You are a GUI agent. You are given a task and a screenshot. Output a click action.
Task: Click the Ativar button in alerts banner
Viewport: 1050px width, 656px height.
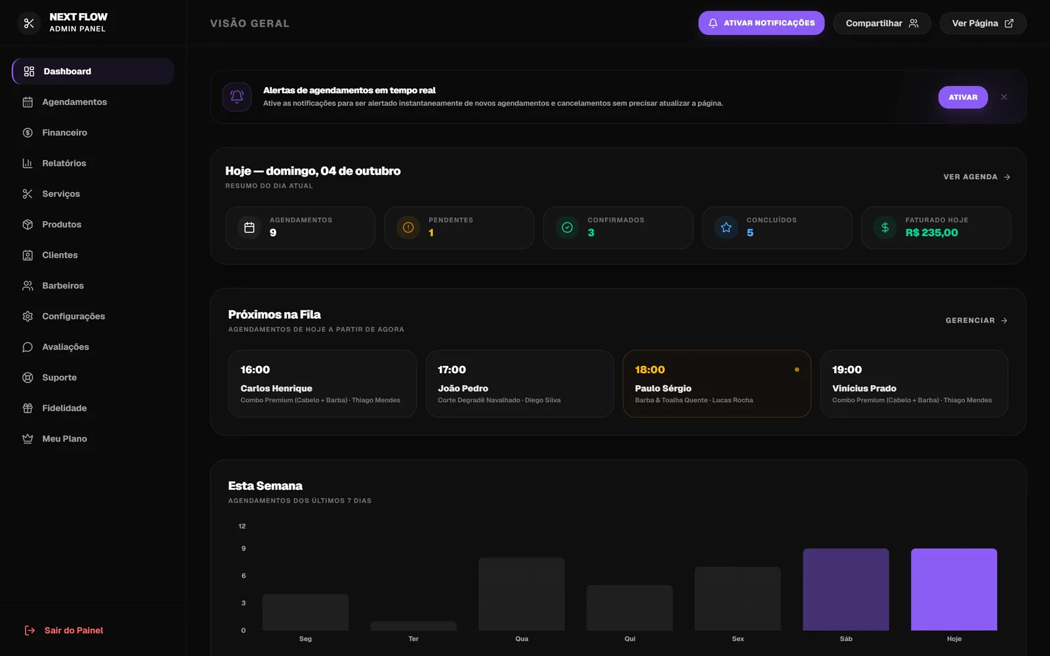coord(963,97)
